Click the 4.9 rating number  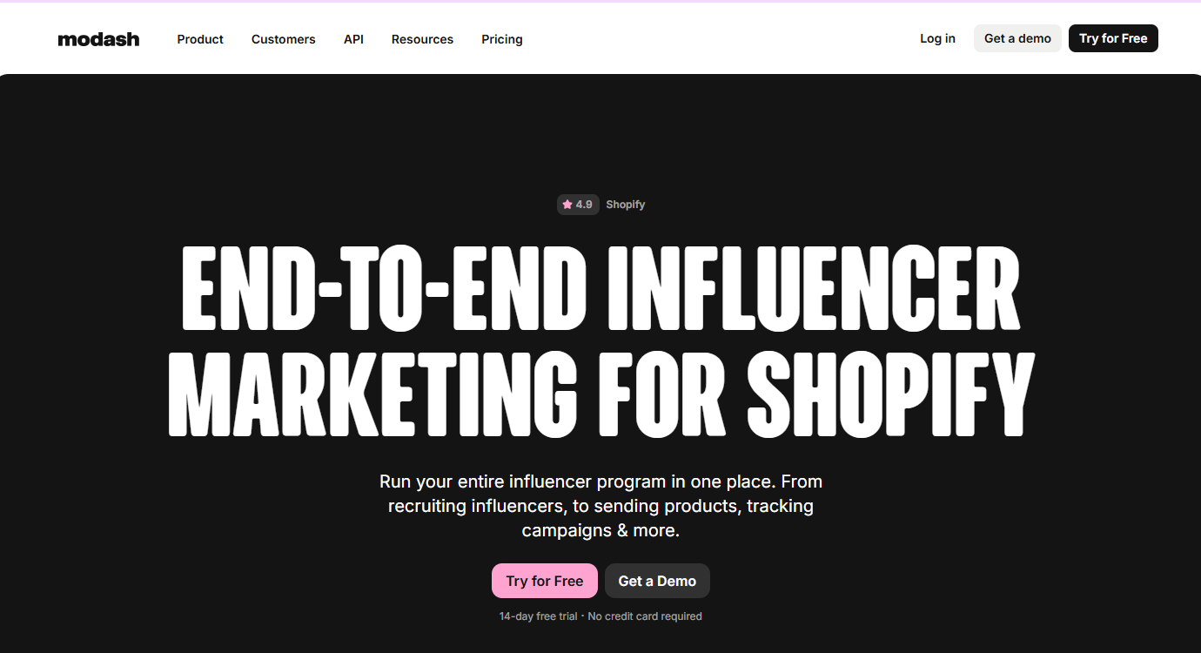tap(584, 205)
